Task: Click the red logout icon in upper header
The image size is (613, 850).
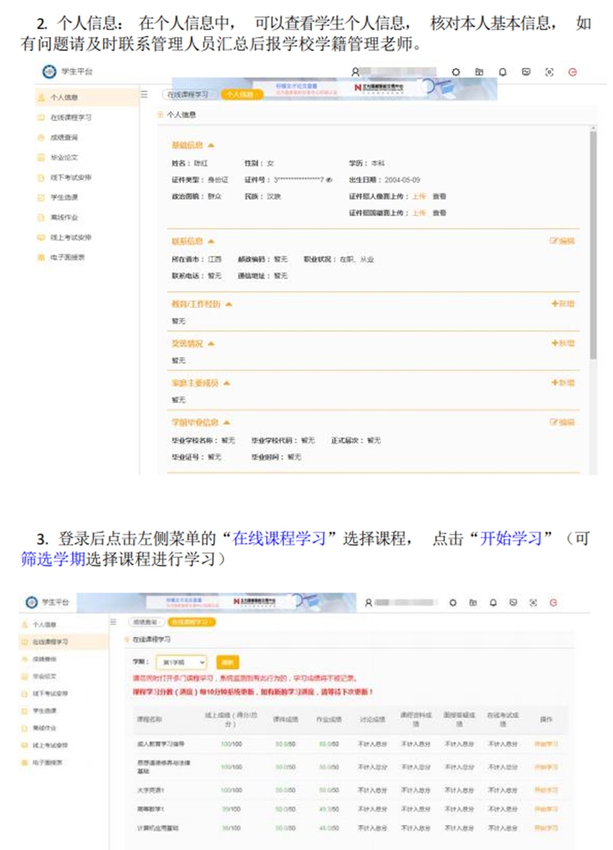Action: [573, 73]
